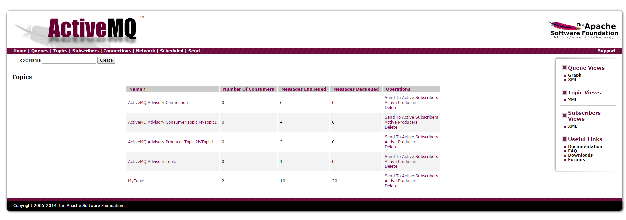Screen dimensions: 626x220
Task: Click the Useful Links heading
Action: (585, 139)
